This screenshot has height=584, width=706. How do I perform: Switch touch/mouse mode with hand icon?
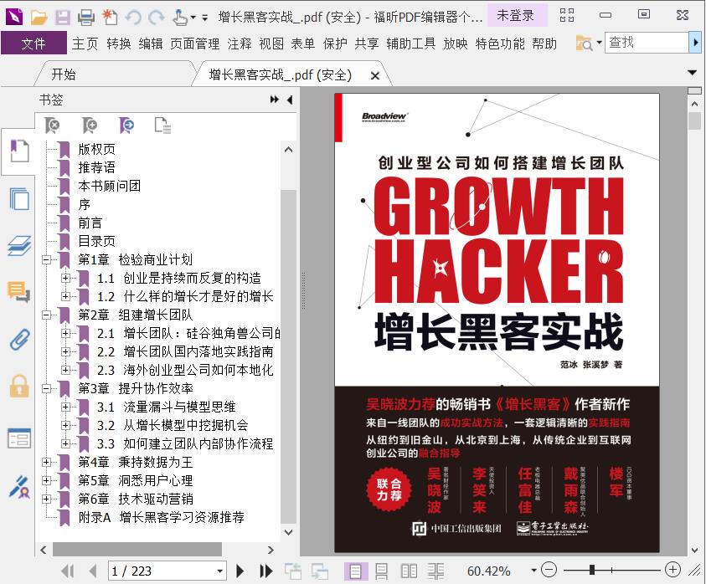(x=180, y=17)
